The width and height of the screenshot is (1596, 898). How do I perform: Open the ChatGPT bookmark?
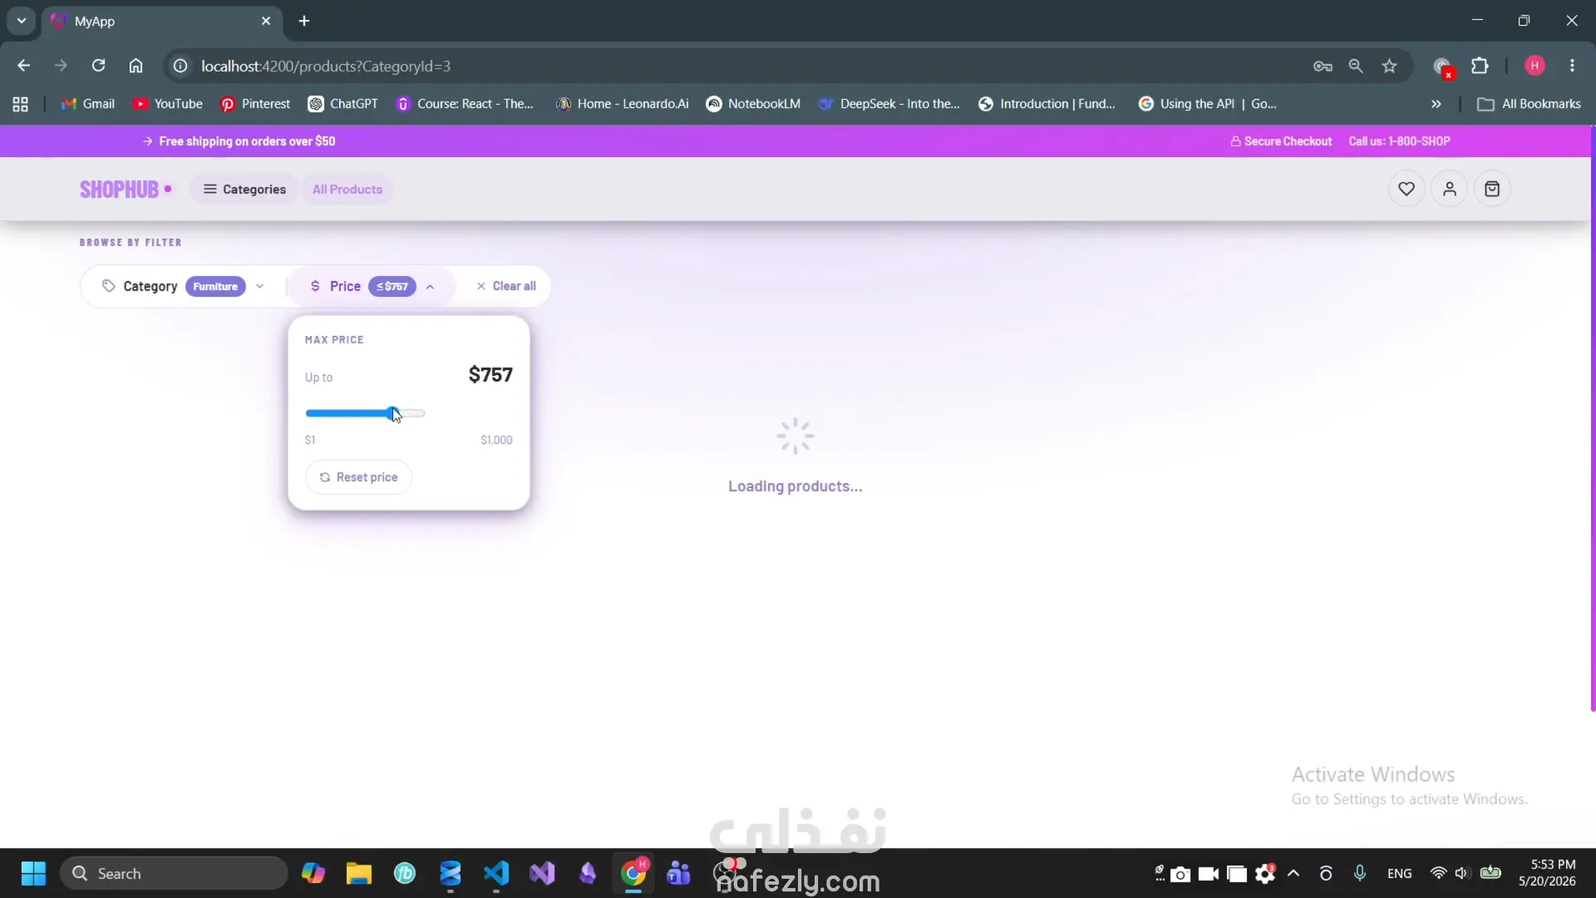(x=342, y=104)
